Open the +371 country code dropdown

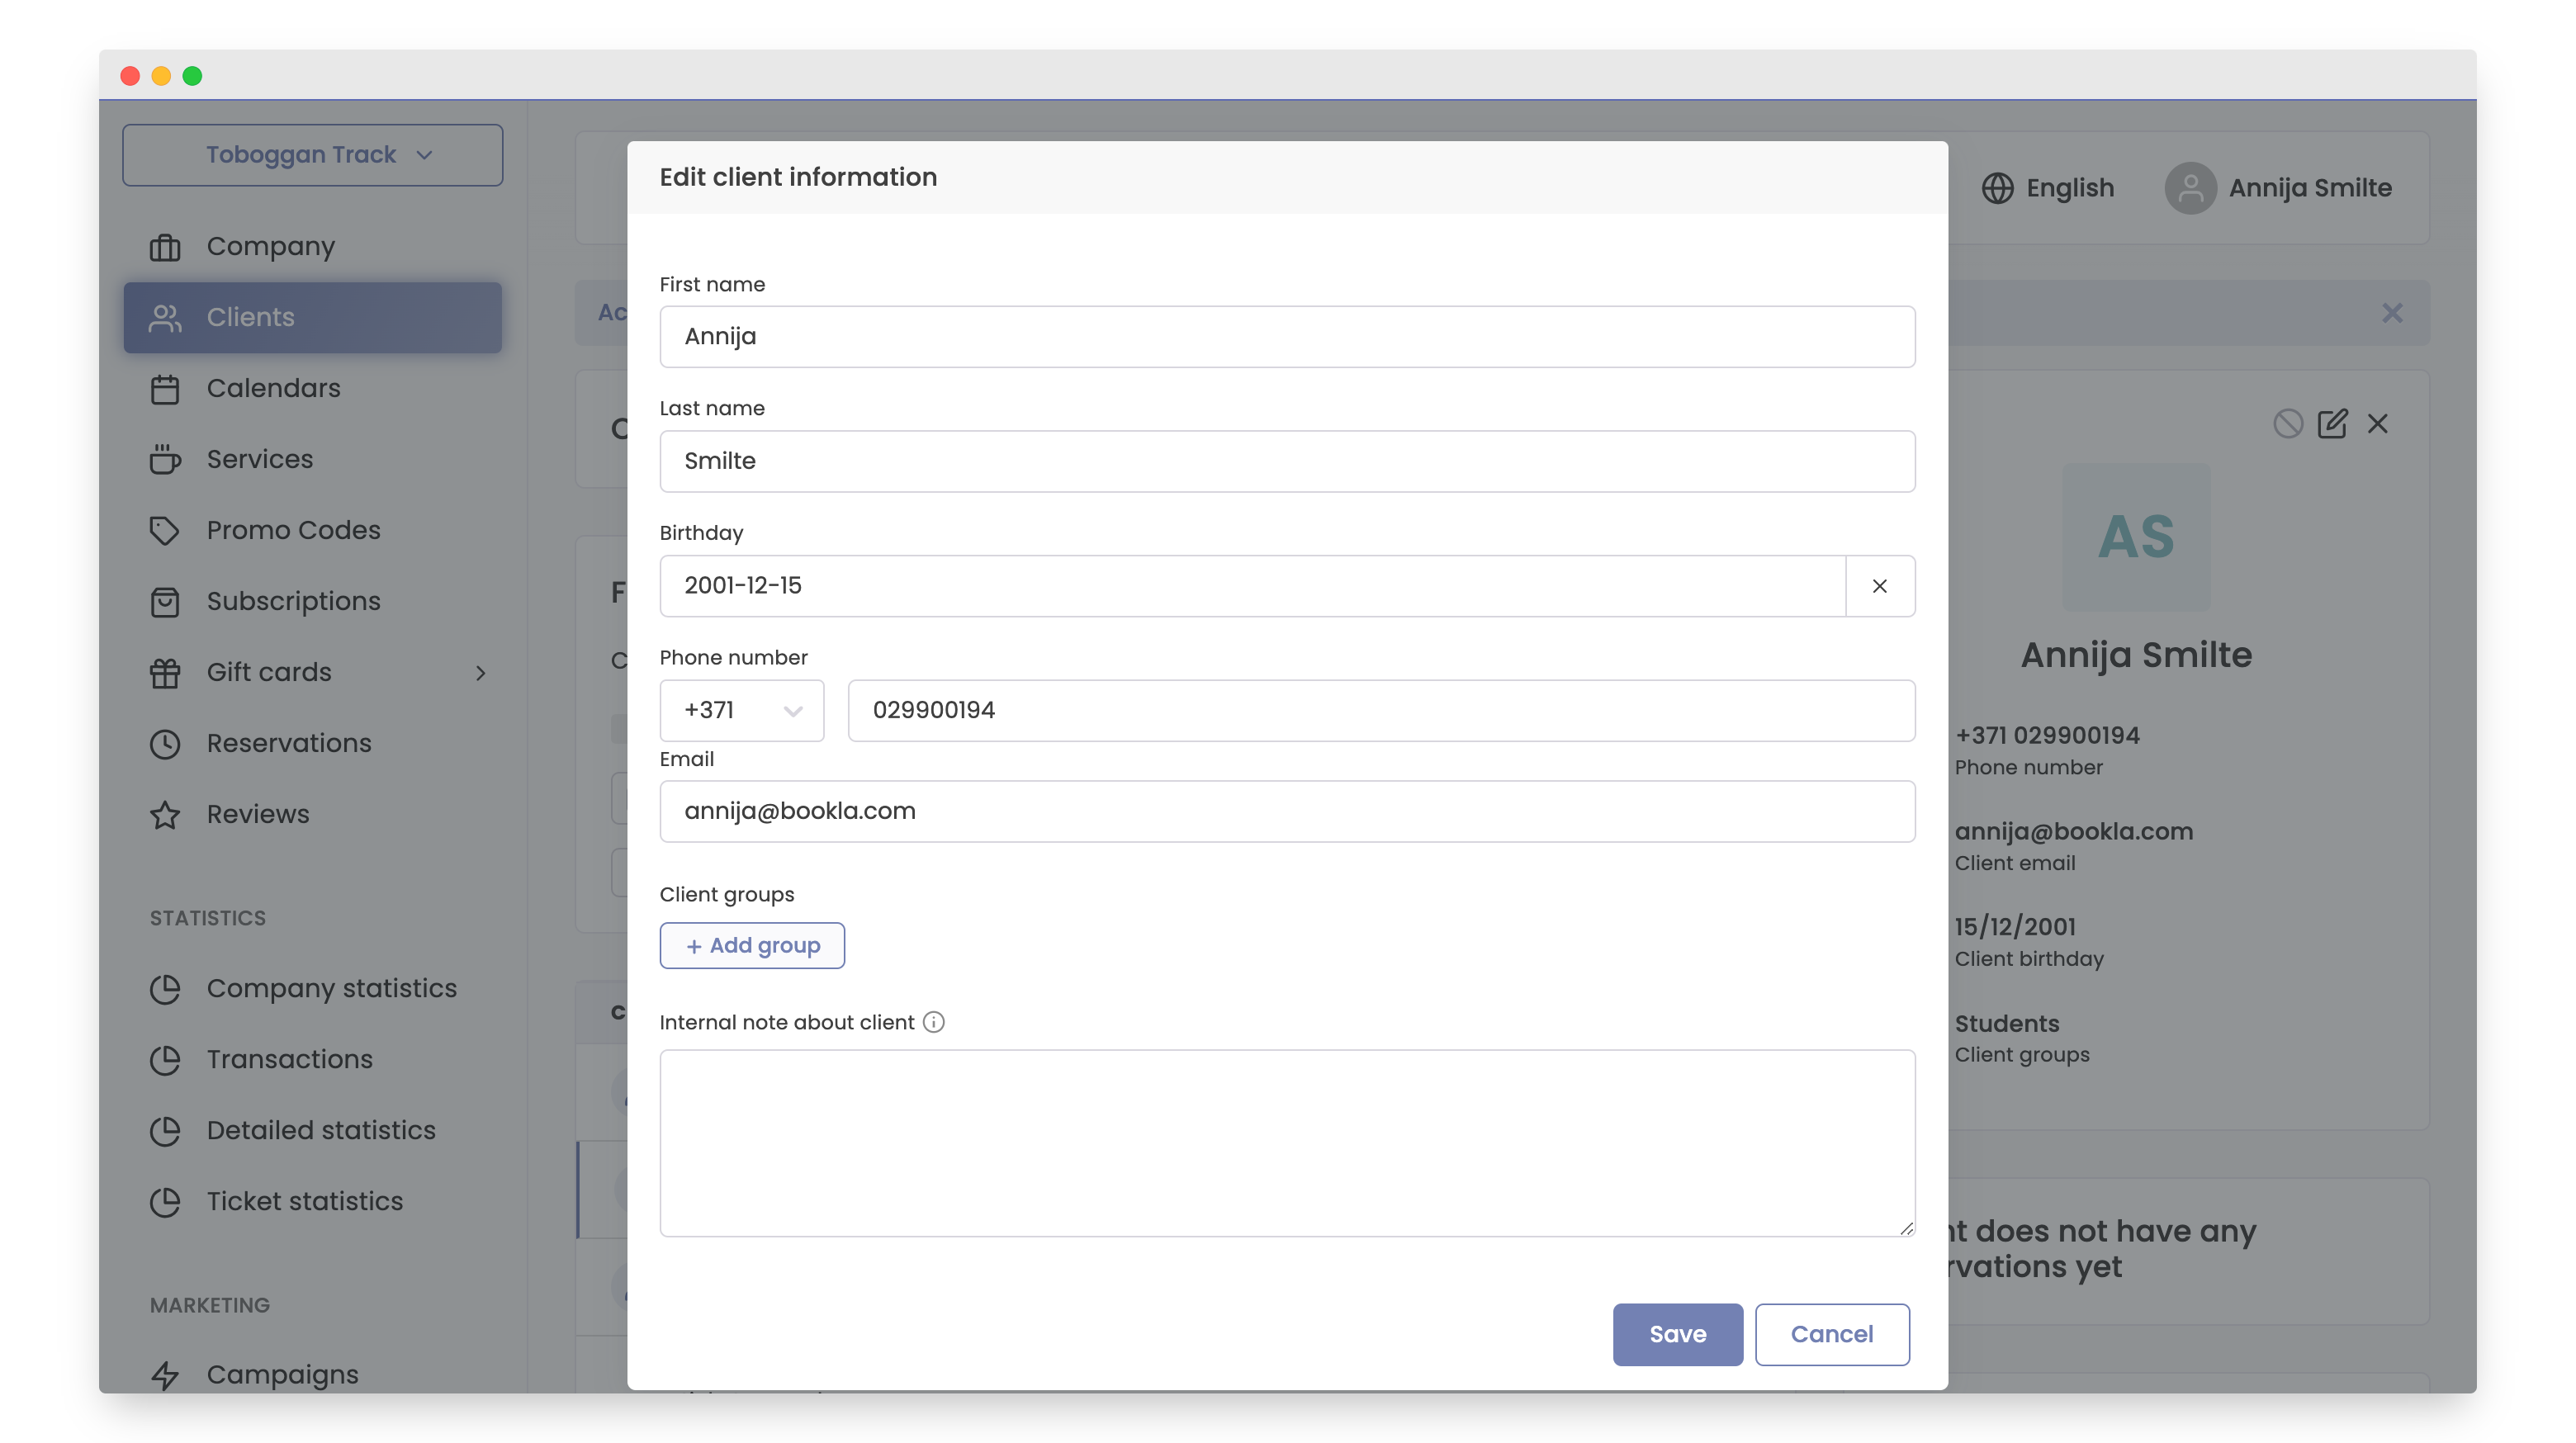tap(741, 710)
